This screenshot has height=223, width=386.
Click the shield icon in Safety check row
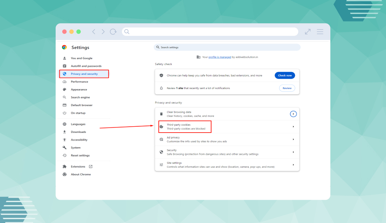pos(161,75)
